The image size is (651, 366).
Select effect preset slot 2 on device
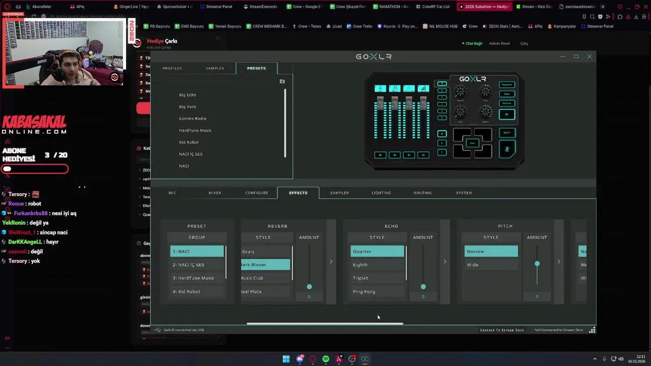(442, 90)
